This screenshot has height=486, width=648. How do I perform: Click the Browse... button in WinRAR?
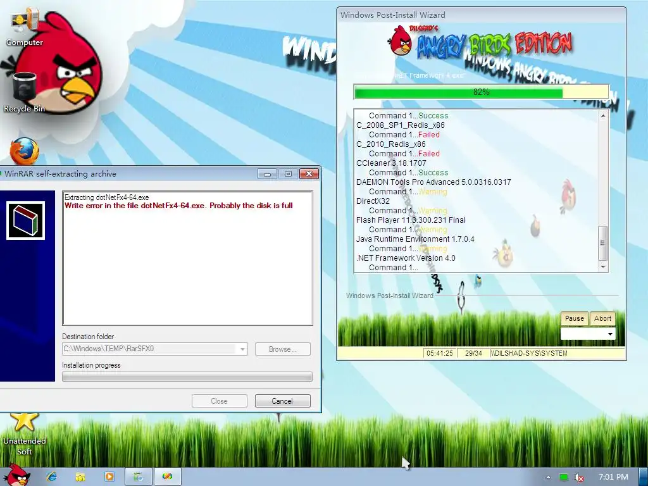tap(283, 349)
